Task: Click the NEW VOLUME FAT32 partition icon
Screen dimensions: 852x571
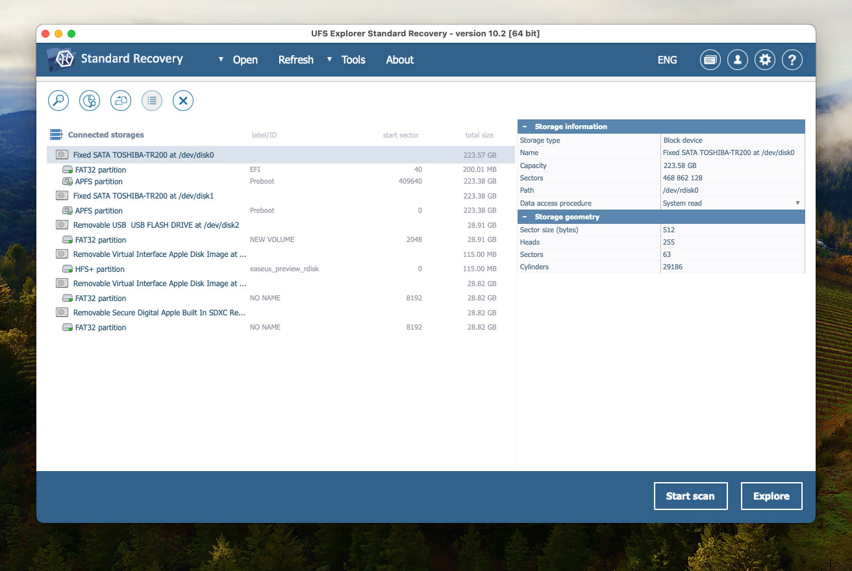Action: tap(68, 240)
